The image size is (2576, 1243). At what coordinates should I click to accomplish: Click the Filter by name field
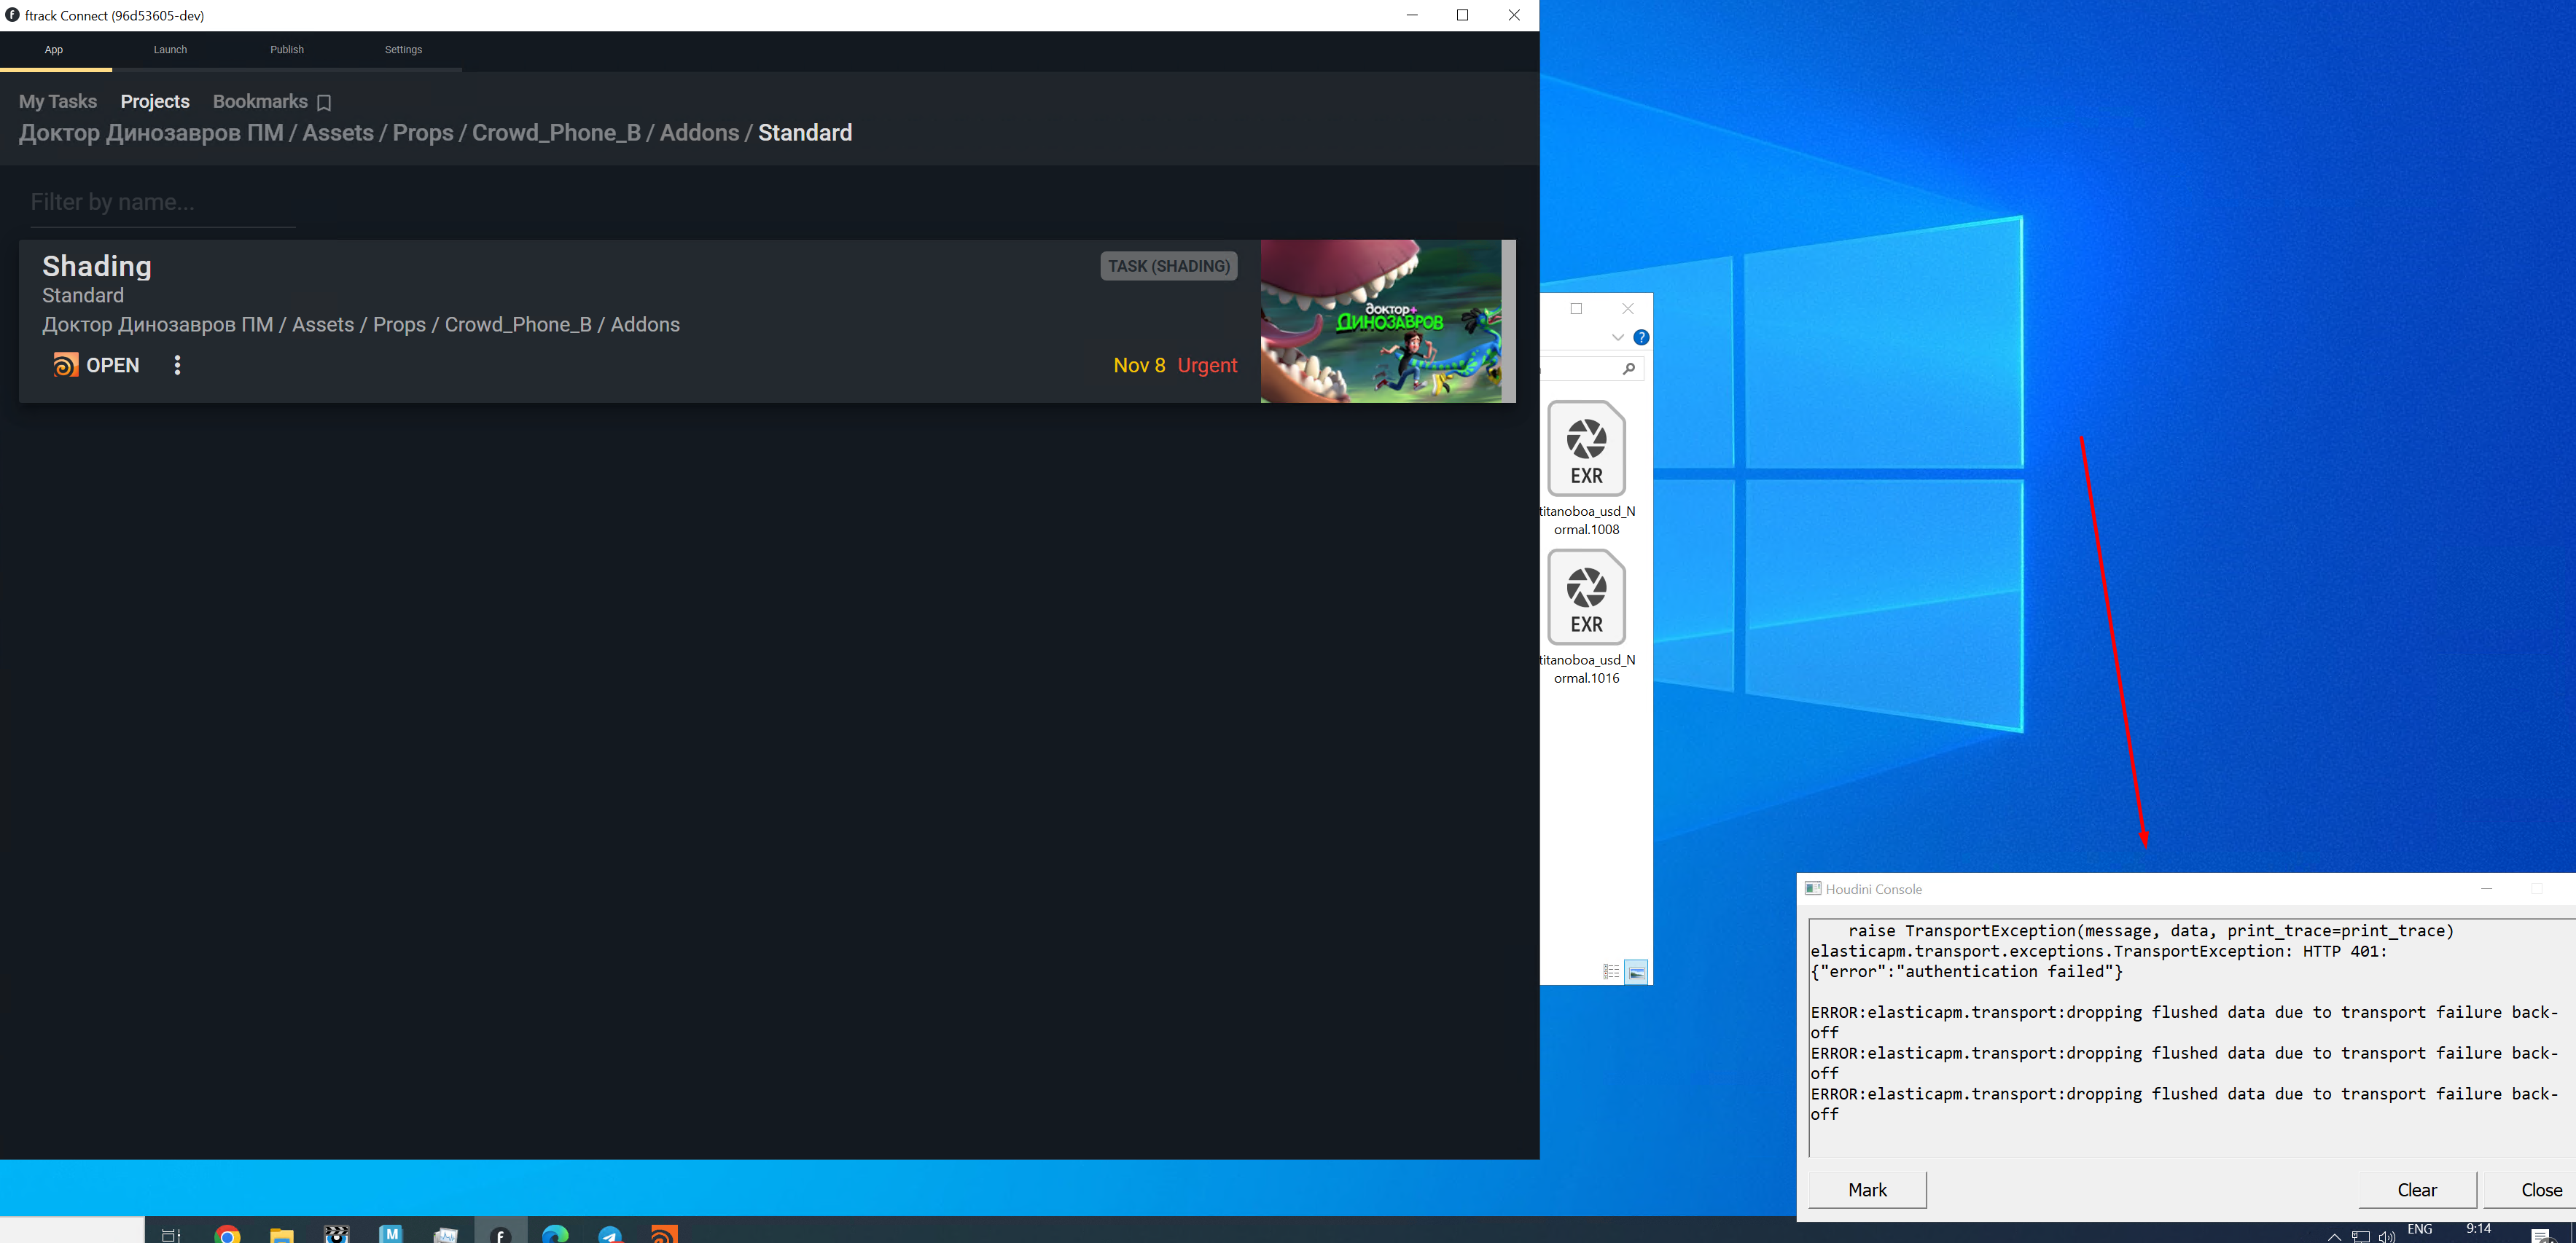[163, 203]
